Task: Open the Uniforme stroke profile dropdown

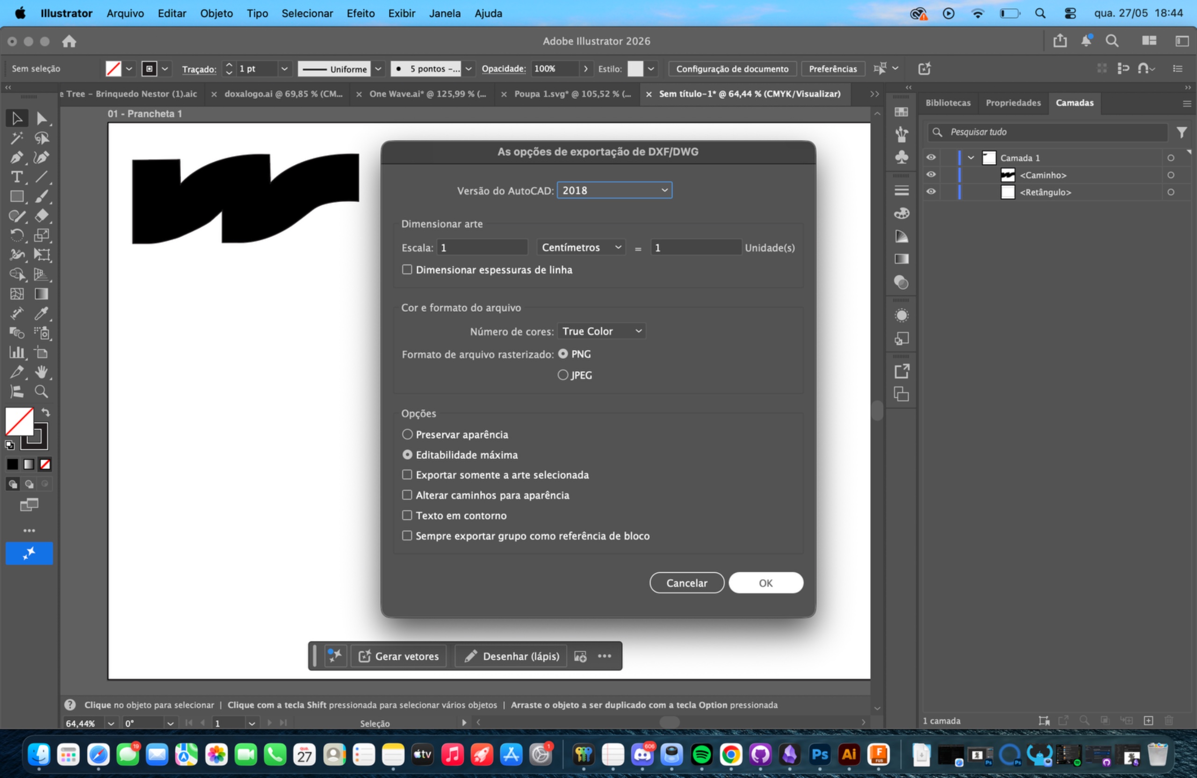Action: pos(379,69)
